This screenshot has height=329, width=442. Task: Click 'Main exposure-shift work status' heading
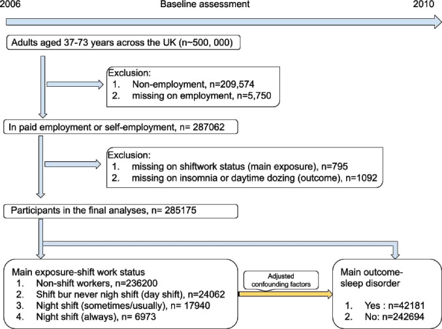point(78,272)
